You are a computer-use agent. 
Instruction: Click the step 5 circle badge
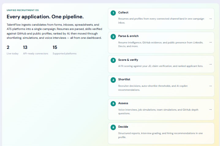click(113, 104)
